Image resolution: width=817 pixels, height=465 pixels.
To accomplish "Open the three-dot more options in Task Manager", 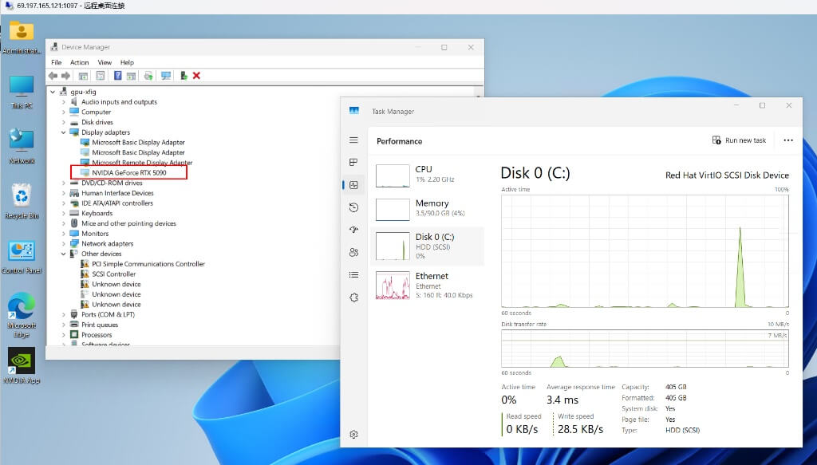I will pyautogui.click(x=788, y=140).
